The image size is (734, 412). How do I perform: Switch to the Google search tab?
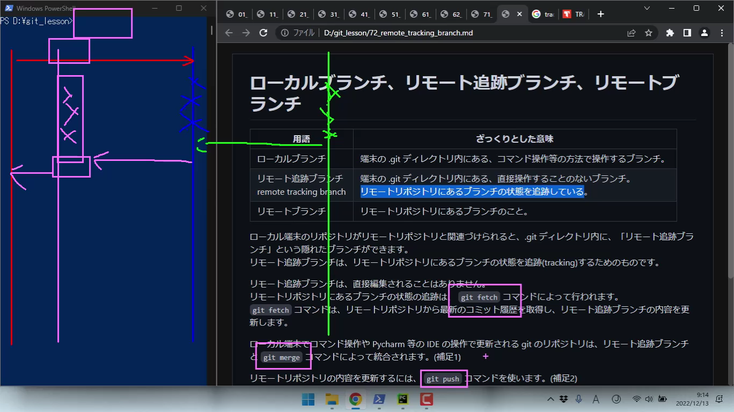pos(542,14)
